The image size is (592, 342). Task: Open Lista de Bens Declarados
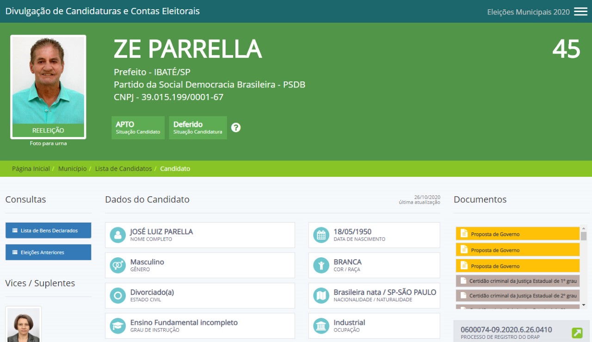pyautogui.click(x=49, y=230)
